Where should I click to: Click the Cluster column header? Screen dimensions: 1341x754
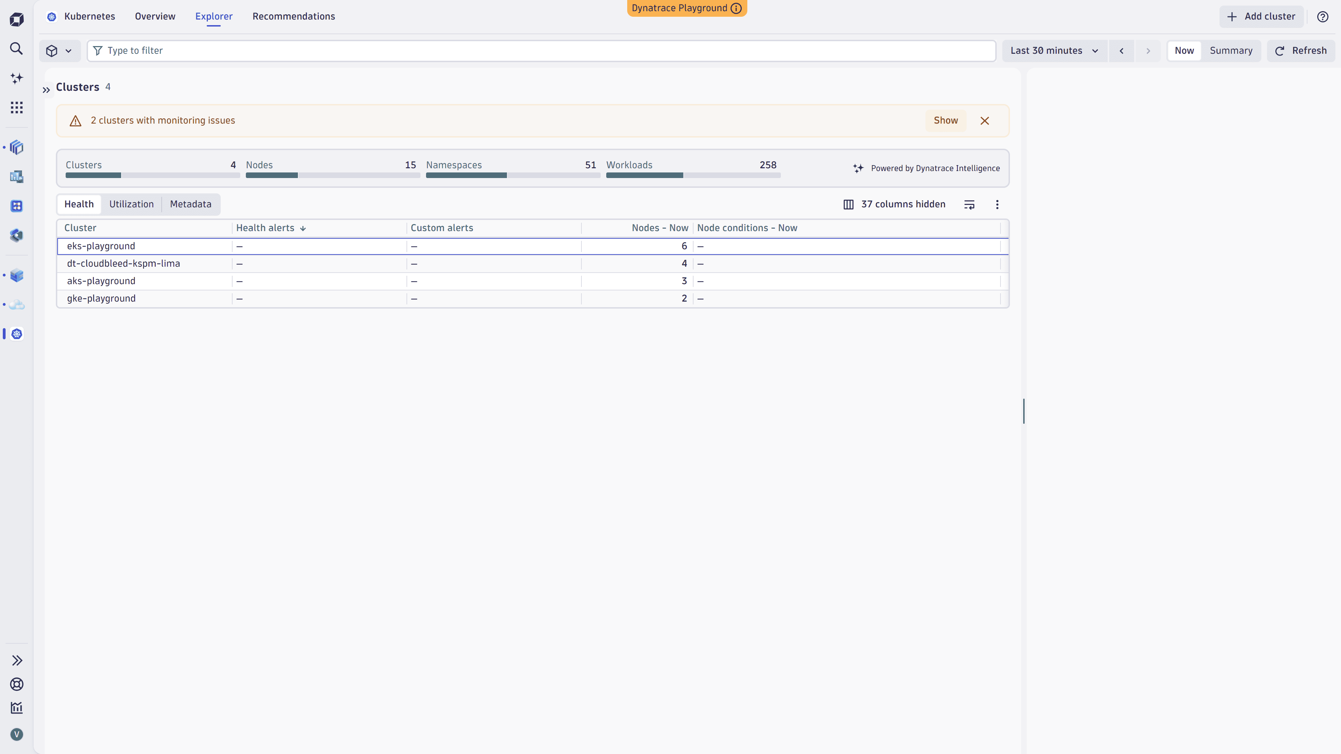tap(80, 228)
